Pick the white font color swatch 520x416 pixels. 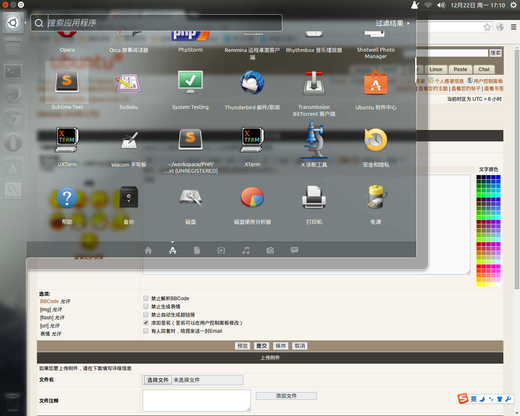click(x=498, y=284)
